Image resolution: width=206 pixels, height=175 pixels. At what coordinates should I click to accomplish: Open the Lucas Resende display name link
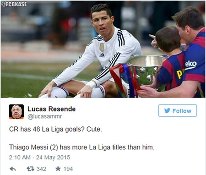(51, 109)
